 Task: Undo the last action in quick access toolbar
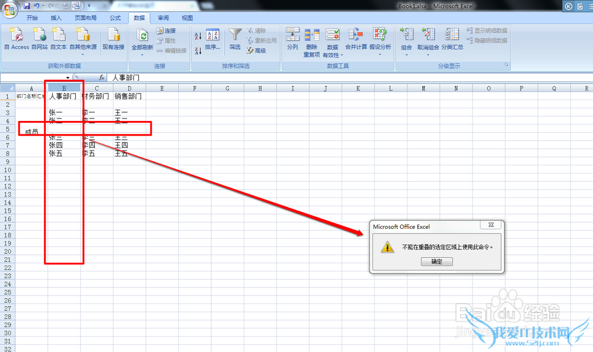pyautogui.click(x=37, y=6)
